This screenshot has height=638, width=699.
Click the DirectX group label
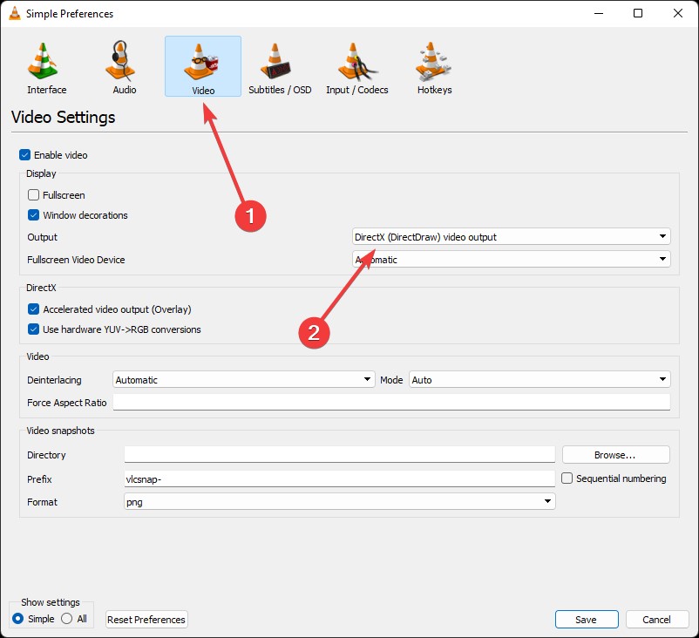coord(41,288)
